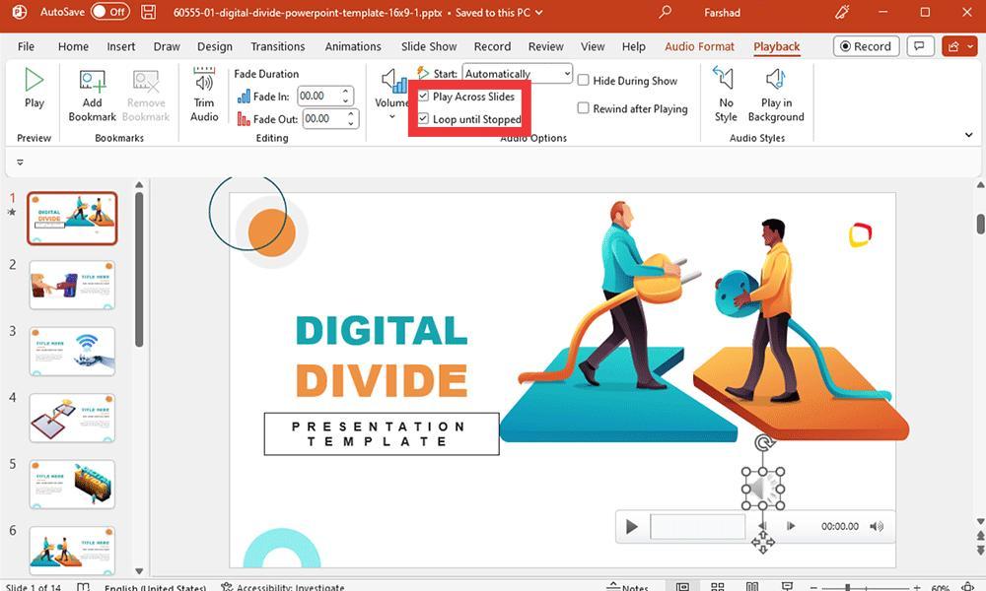Toggle AutoSave switch
This screenshot has height=591, width=986.
pos(110,12)
